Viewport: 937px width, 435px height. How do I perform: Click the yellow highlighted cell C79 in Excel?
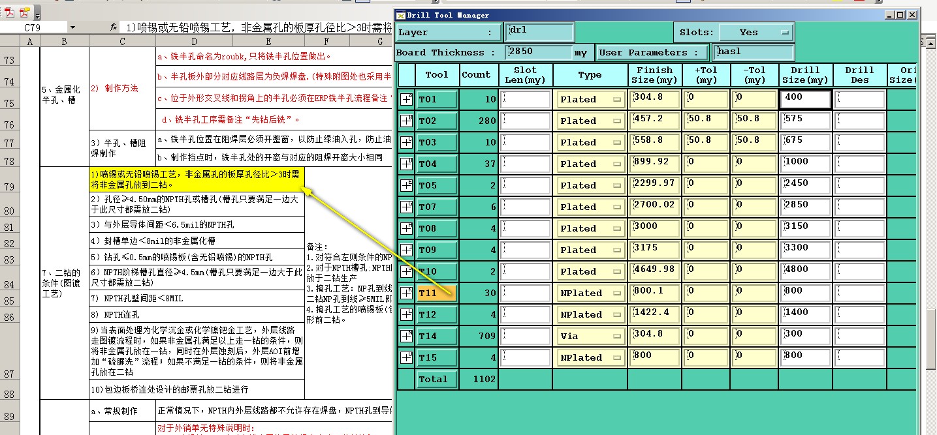click(x=197, y=179)
